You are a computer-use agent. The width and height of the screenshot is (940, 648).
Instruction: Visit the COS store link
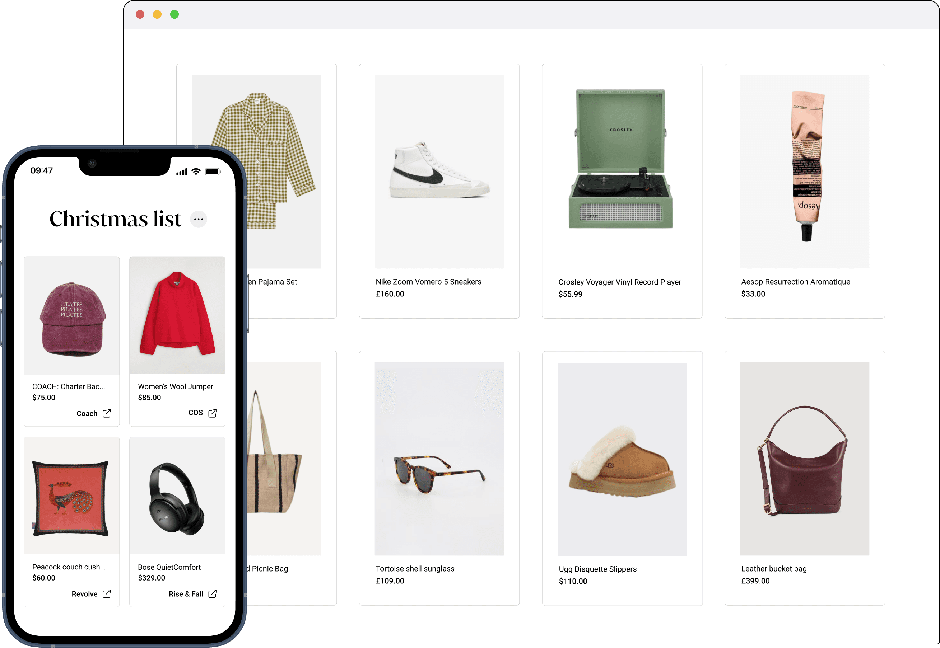coord(195,413)
